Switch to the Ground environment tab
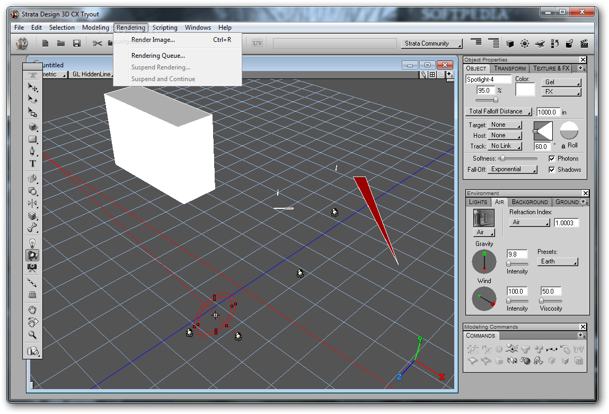 pyautogui.click(x=567, y=202)
